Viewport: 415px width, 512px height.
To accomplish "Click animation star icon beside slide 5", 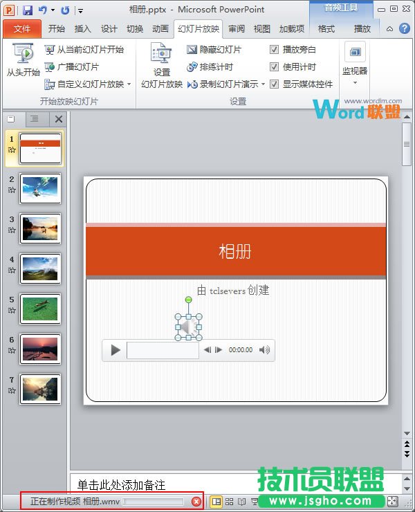I will click(12, 310).
